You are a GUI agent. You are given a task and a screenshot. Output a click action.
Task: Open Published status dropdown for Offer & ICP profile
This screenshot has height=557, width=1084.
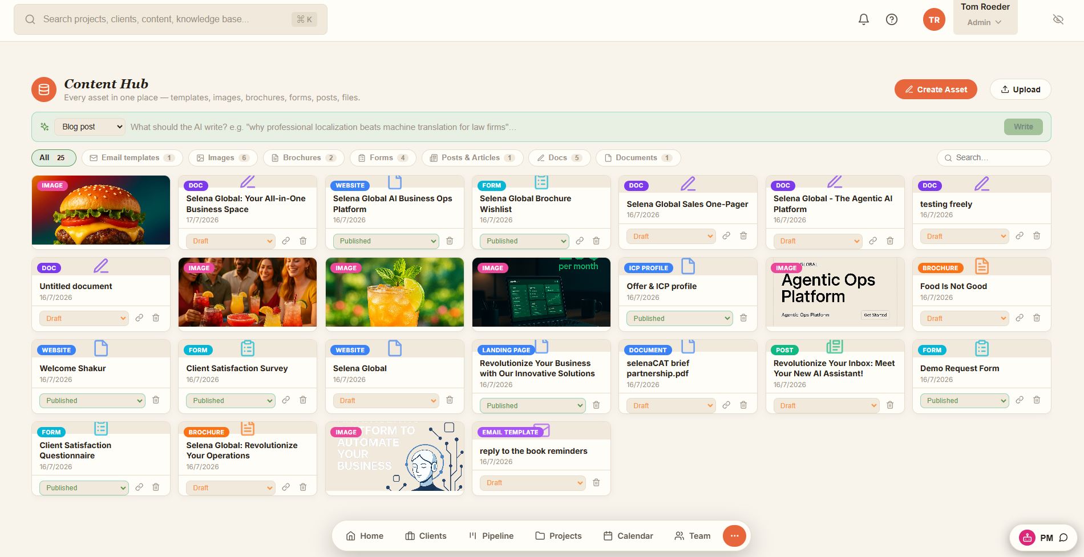(x=679, y=318)
